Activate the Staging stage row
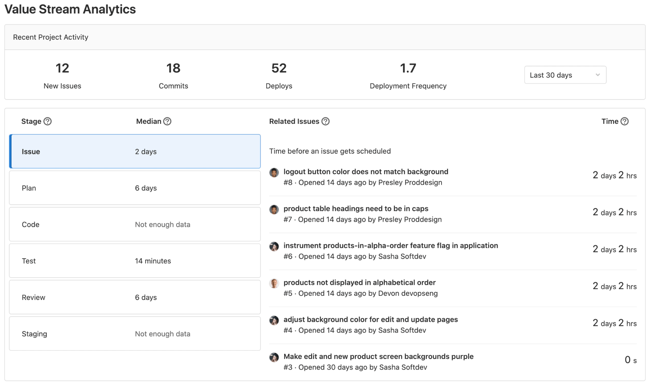This screenshot has height=385, width=650. (135, 334)
